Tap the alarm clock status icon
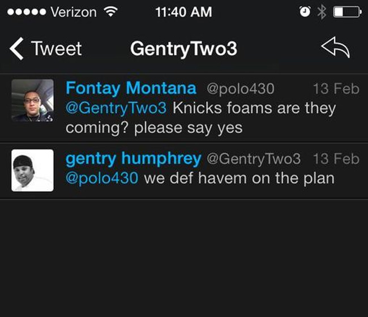Image resolution: width=368 pixels, height=317 pixels. (305, 12)
